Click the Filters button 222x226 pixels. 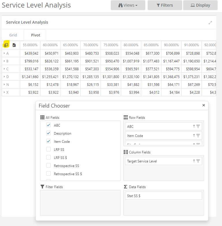point(165,5)
